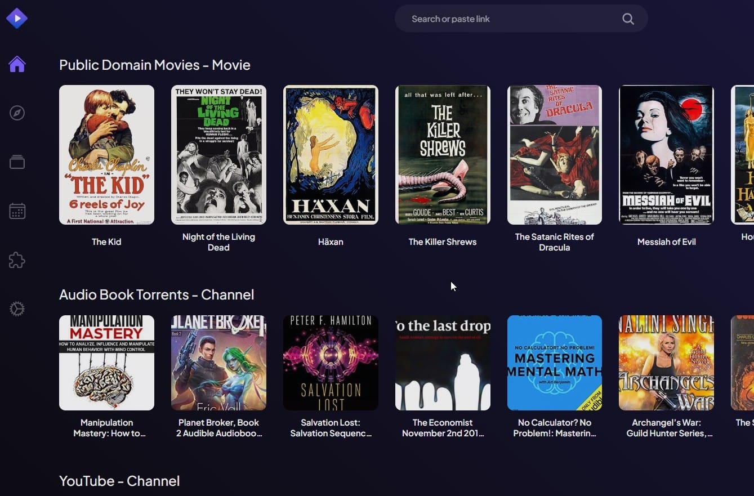Screen dimensions: 754x496
Task: Open the Discover compass icon
Action: [x=17, y=113]
